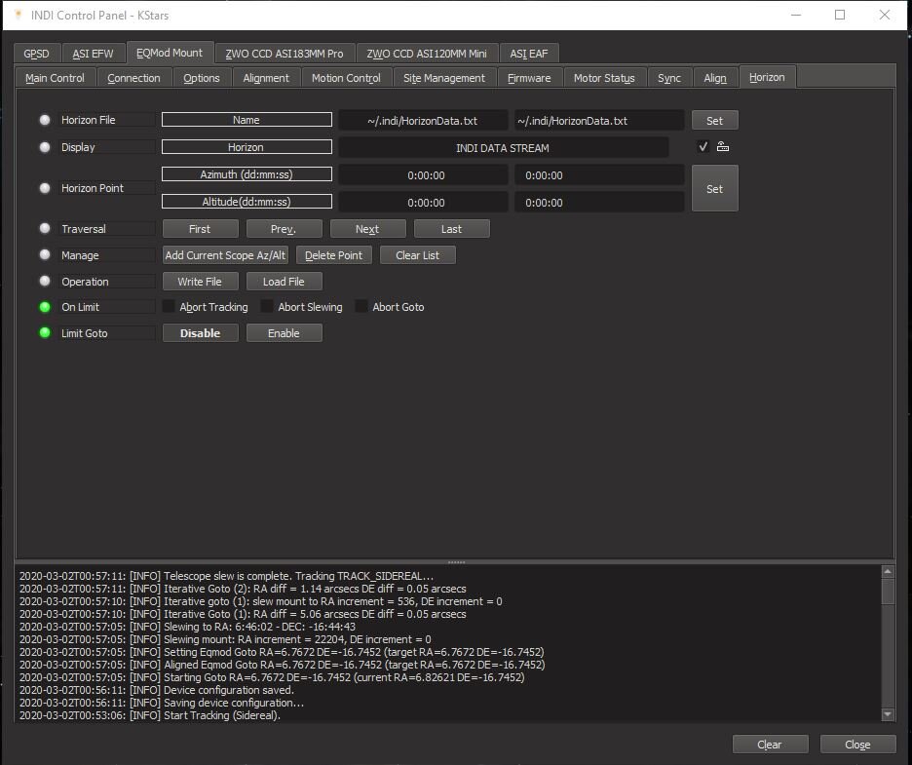Click 'Device configuration saved.' log line
912x765 pixels.
[x=157, y=690]
